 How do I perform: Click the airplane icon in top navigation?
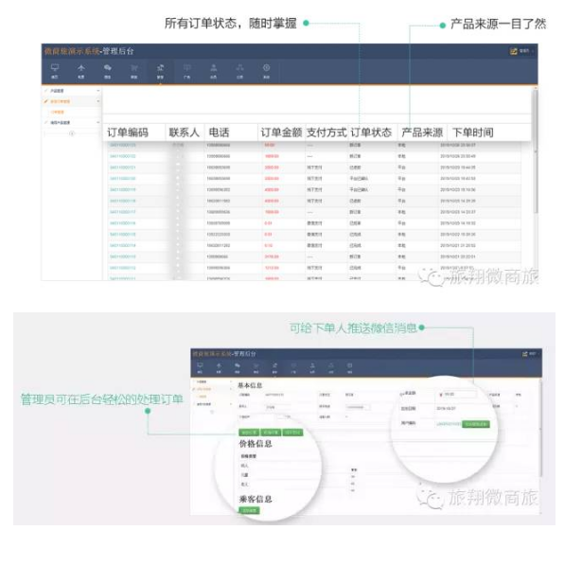[x=81, y=69]
